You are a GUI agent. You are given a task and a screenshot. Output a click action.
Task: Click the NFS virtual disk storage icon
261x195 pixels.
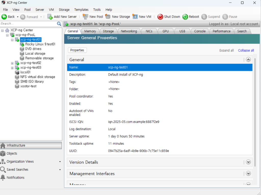pyautogui.click(x=17, y=77)
